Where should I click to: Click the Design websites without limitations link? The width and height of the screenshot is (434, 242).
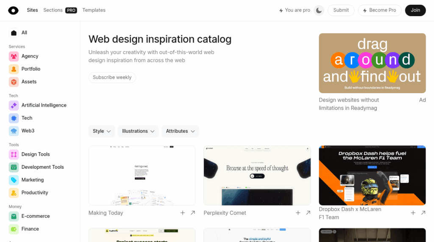349,104
